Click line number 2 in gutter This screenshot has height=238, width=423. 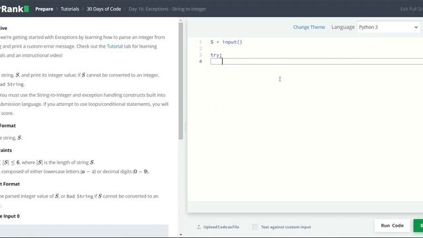[200, 48]
